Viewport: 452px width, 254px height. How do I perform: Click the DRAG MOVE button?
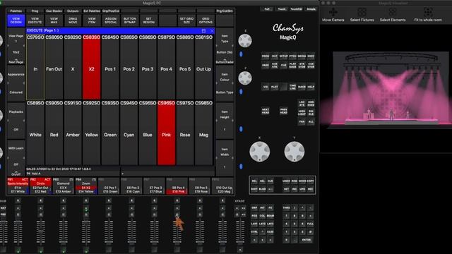pos(73,20)
